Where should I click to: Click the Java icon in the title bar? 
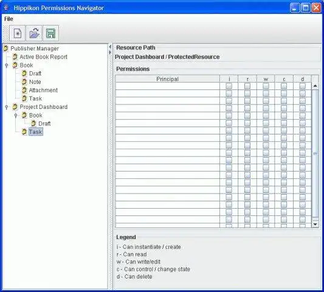click(x=7, y=8)
